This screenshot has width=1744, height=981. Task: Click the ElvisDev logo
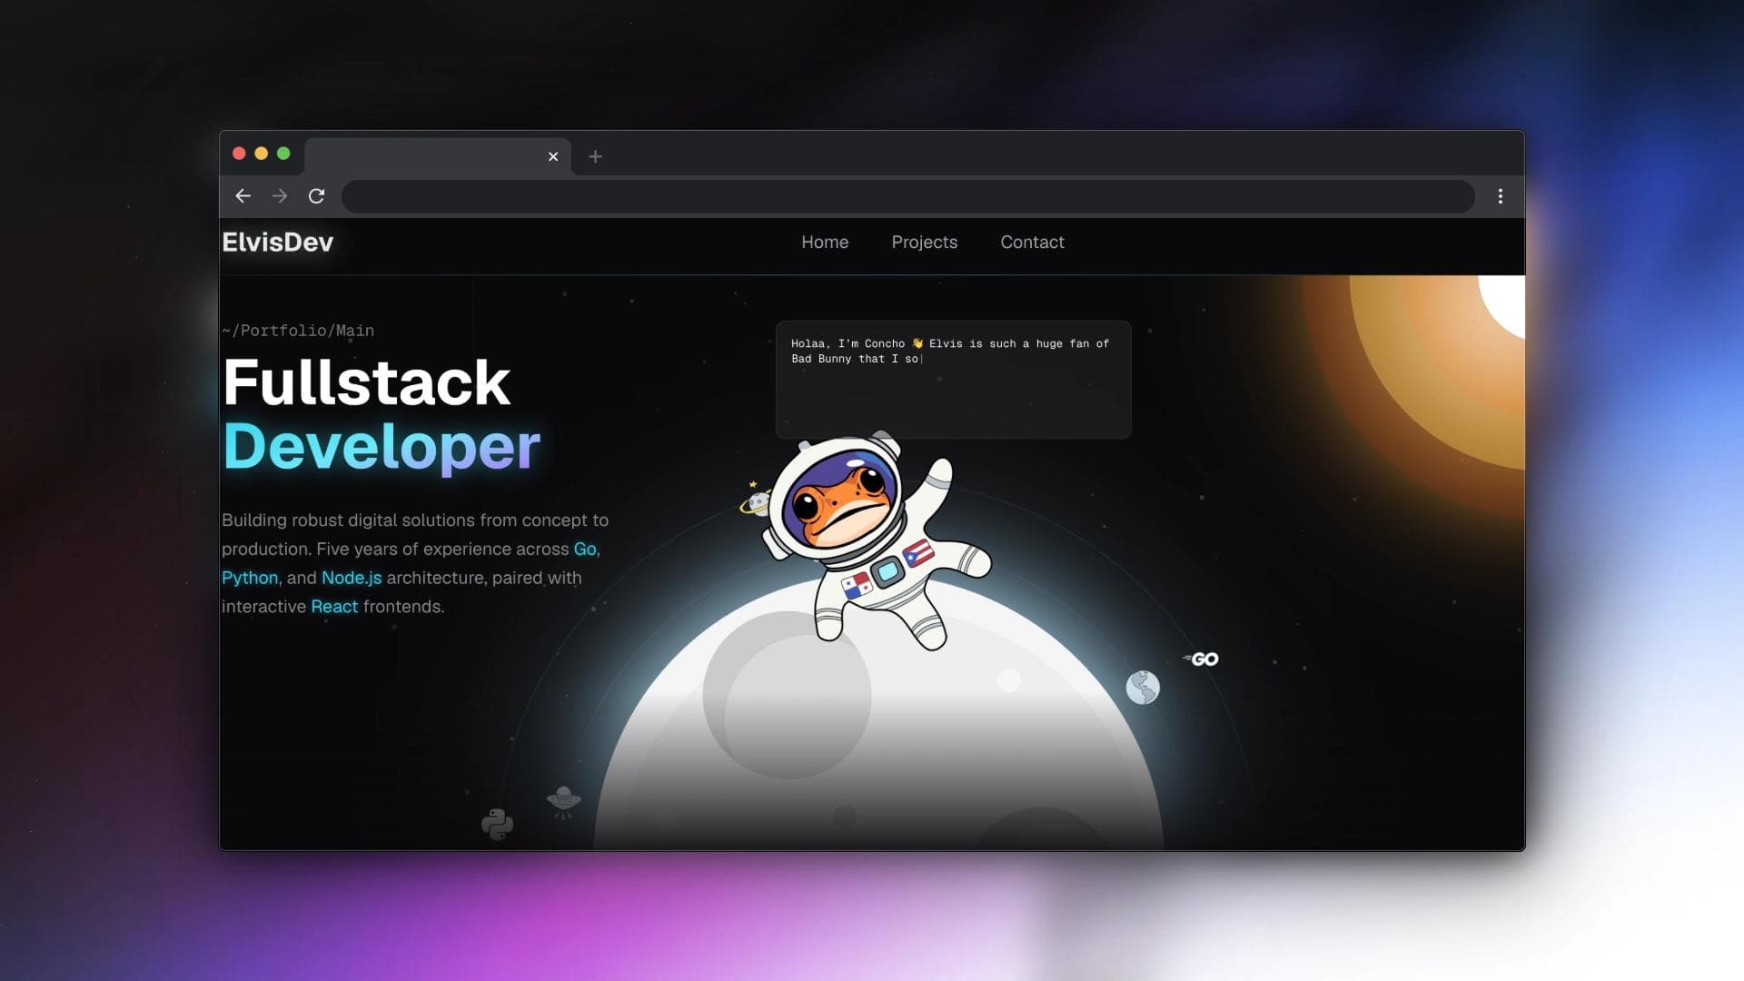coord(278,242)
